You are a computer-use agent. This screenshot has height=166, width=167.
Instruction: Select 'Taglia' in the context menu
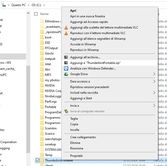(x=110, y=119)
